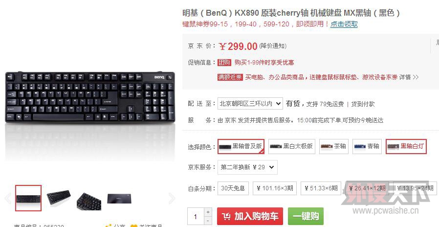
Task: Click the 满额返券 coupon badge
Action: pos(230,77)
